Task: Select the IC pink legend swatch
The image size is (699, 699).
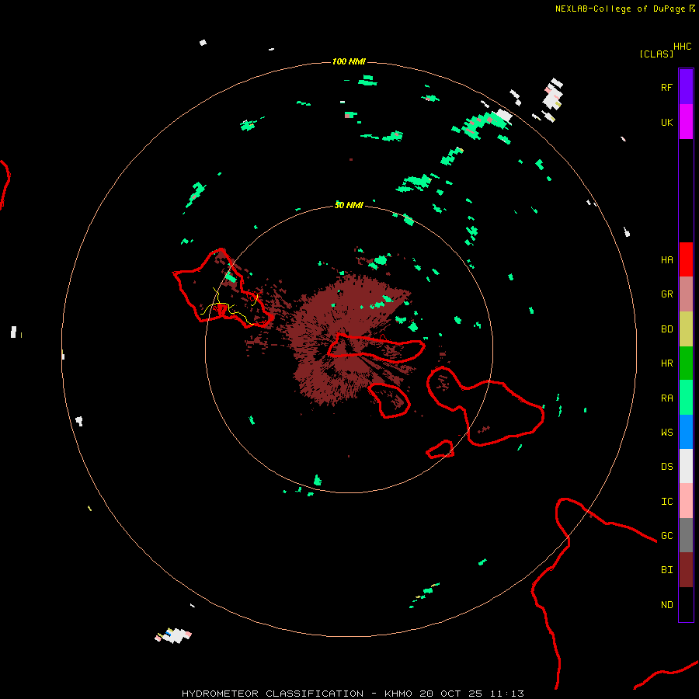Action: (686, 501)
